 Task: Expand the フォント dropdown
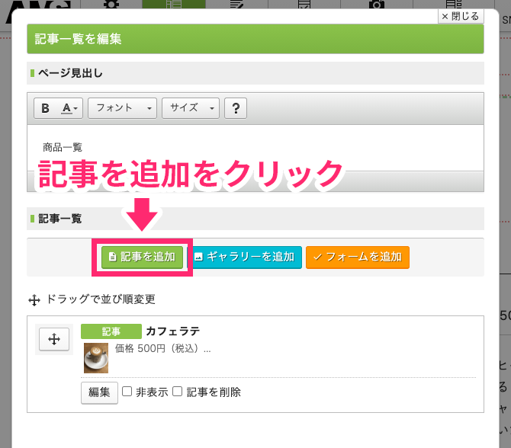[123, 108]
